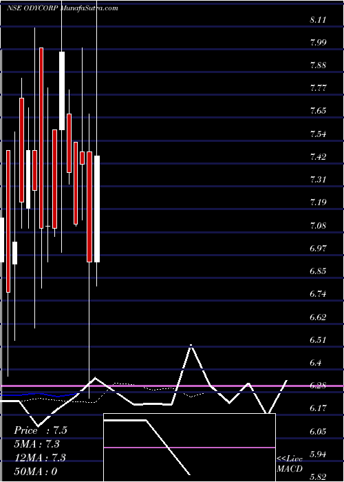Click the 6.17 price axis label
This screenshot has width=344, height=482.
coord(318,408)
